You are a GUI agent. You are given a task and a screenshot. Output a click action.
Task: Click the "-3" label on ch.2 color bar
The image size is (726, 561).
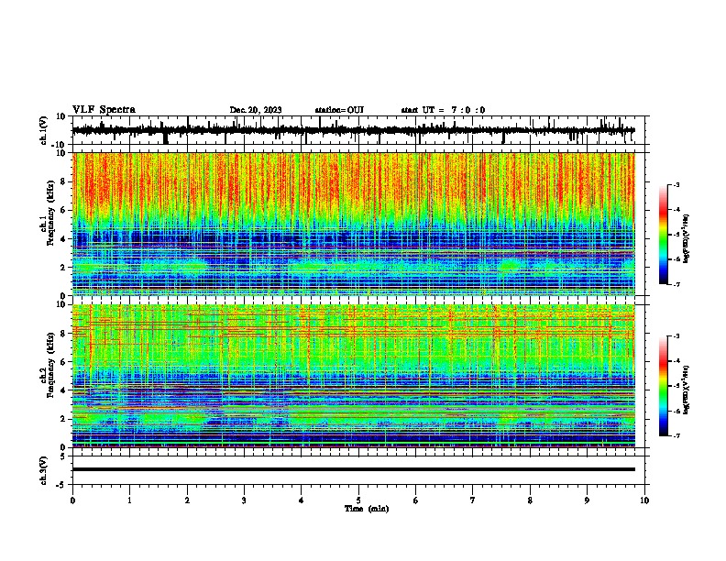676,336
